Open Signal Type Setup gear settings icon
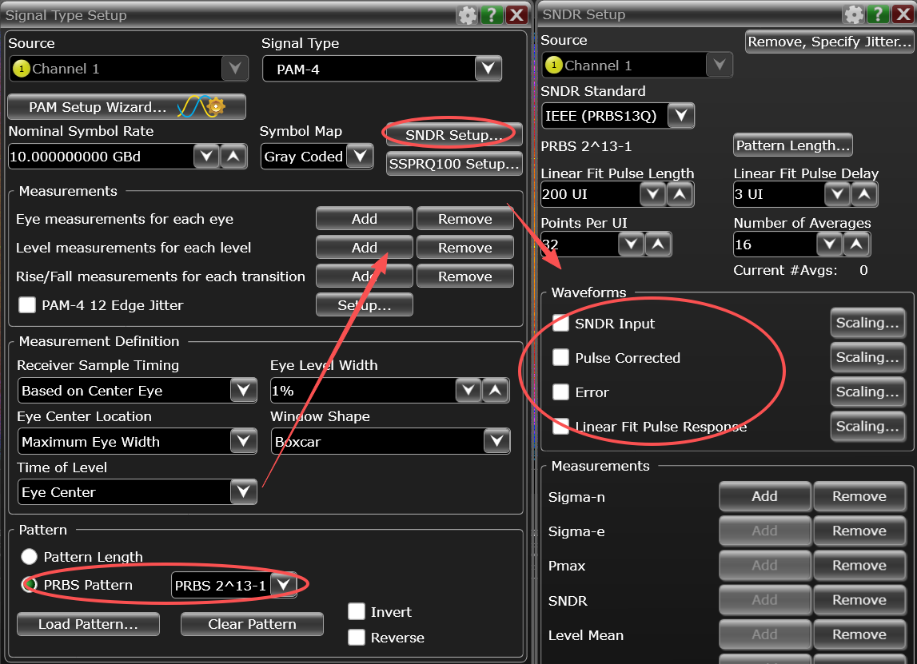The width and height of the screenshot is (917, 664). (467, 15)
